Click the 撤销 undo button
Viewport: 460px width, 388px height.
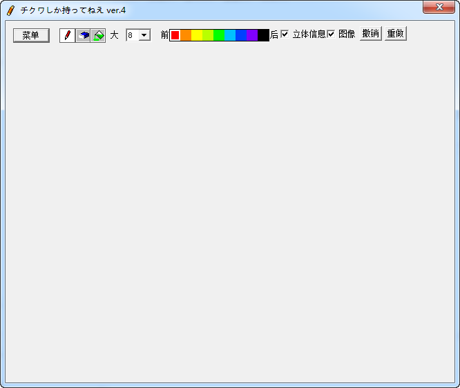(370, 33)
